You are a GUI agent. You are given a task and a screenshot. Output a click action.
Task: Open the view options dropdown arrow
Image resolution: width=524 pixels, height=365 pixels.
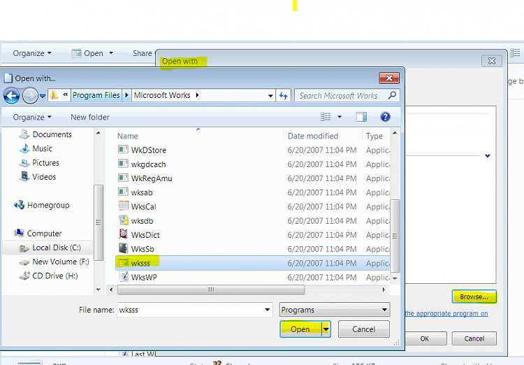point(340,117)
